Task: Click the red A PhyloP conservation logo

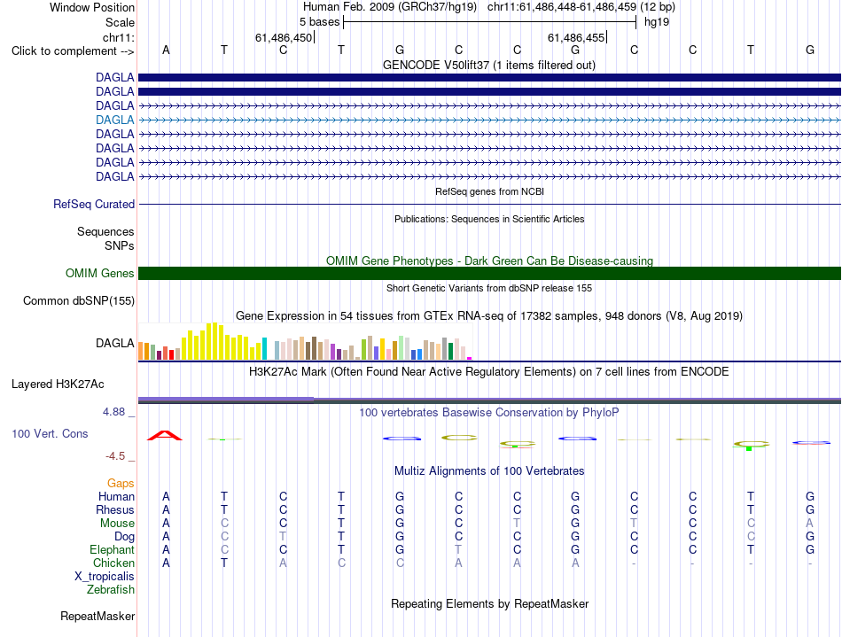Action: coord(165,435)
